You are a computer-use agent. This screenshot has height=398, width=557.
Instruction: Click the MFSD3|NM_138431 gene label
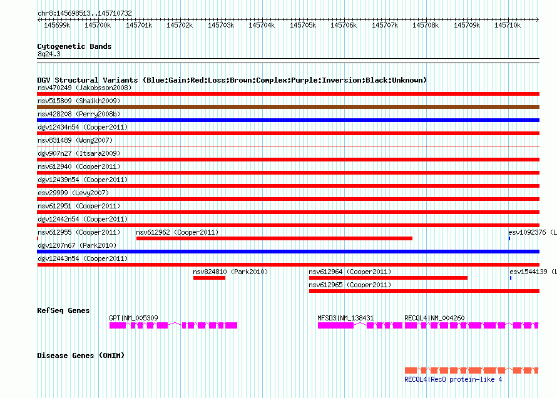(345, 318)
